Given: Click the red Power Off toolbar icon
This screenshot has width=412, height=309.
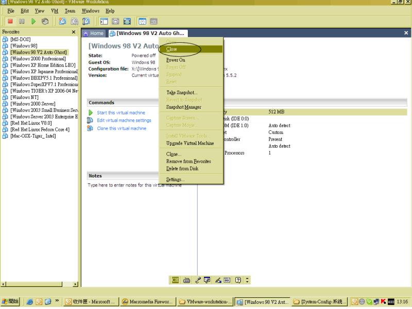Looking at the screenshot, I should (x=10, y=21).
